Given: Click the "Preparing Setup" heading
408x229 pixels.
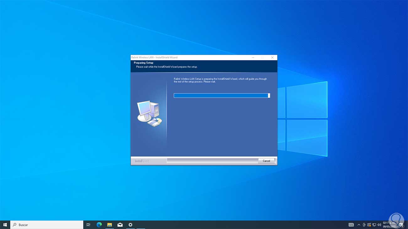Looking at the screenshot, I should (144, 63).
